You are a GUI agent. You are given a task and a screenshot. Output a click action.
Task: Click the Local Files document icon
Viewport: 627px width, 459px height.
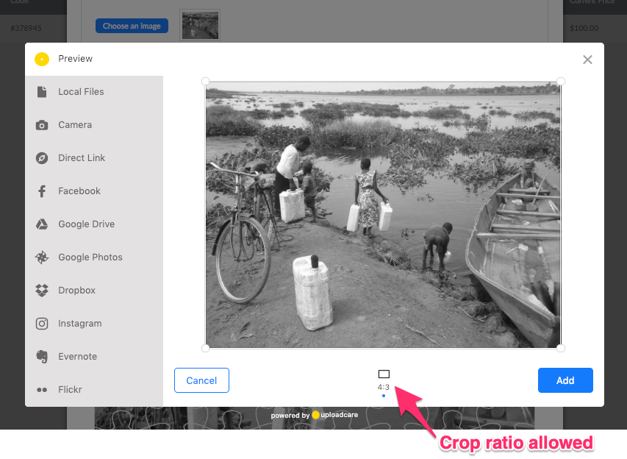(x=42, y=92)
